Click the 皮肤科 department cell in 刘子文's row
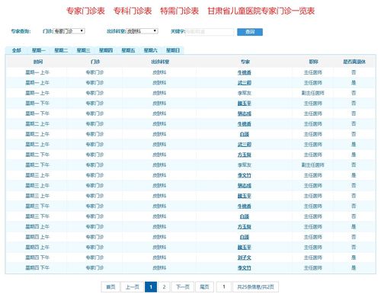This screenshot has height=294, width=381. click(159, 257)
